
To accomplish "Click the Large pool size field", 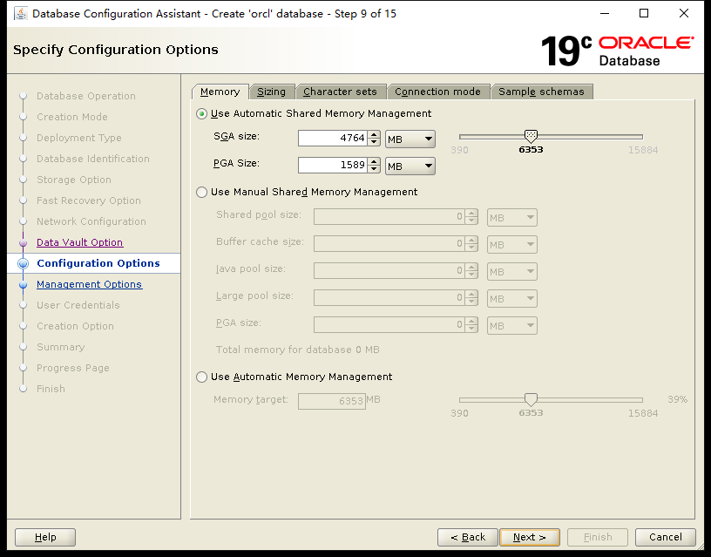I will (x=389, y=298).
